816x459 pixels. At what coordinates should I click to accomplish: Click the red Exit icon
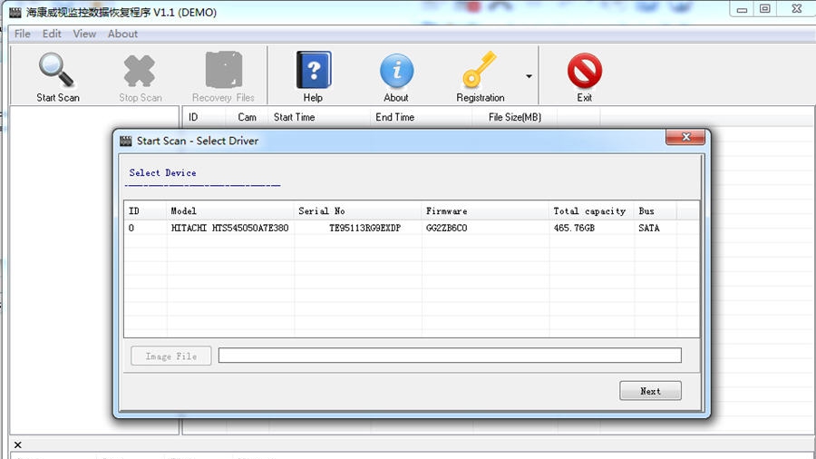coord(584,72)
